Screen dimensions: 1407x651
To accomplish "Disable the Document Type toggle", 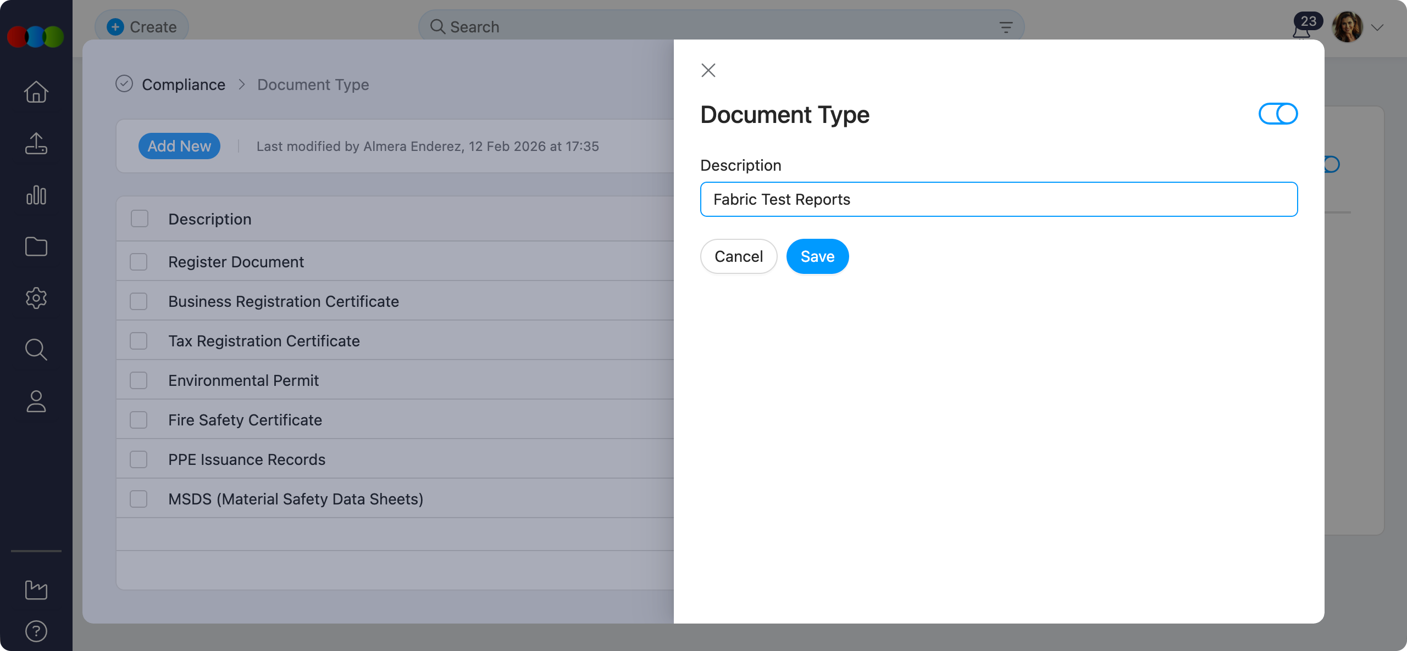I will point(1278,114).
